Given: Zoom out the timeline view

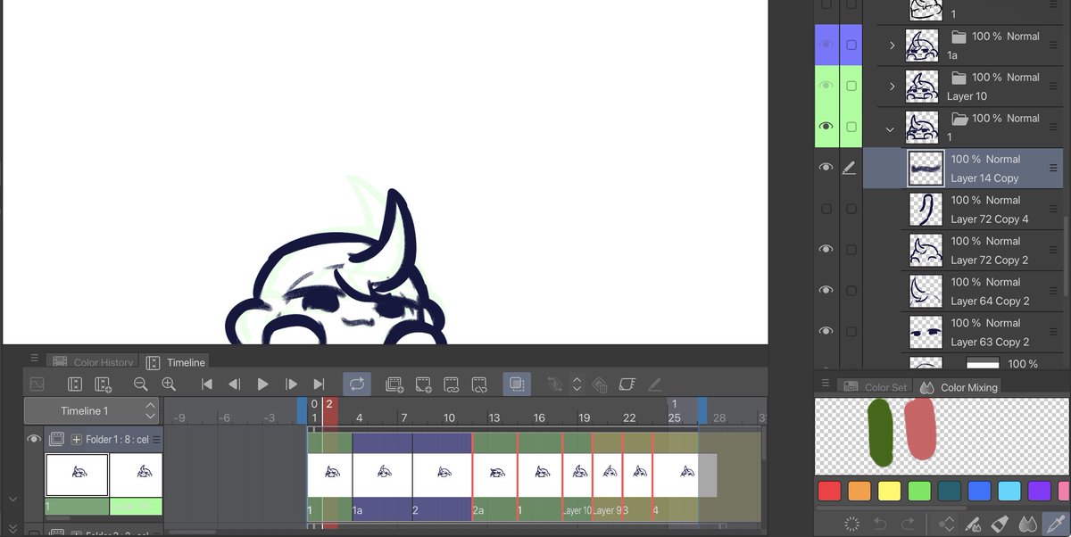Looking at the screenshot, I should [x=140, y=384].
